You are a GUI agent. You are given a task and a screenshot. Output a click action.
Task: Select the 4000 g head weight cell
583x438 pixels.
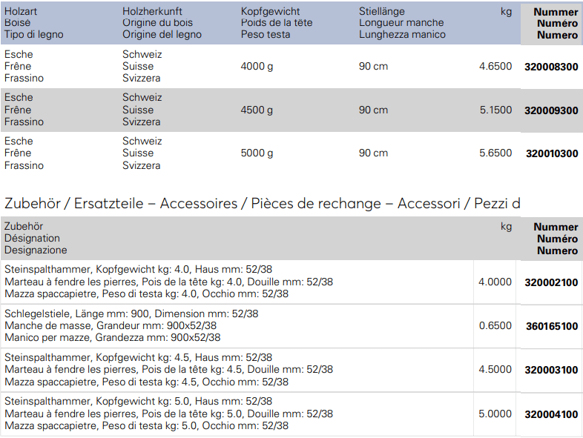point(257,67)
